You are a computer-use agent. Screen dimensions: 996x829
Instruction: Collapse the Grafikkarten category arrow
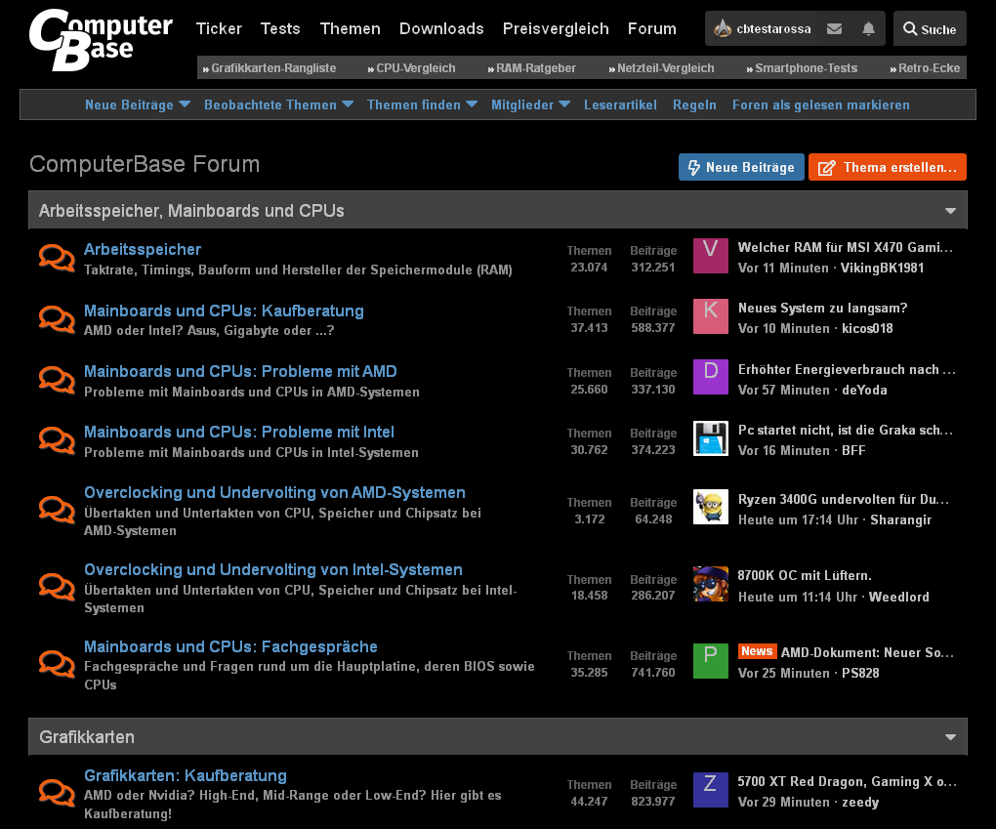[x=950, y=737]
